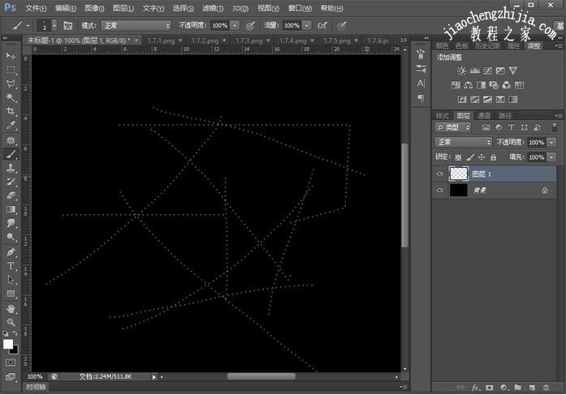Open the brush 模式 blend mode dropdown
This screenshot has height=395, width=566.
click(136, 25)
